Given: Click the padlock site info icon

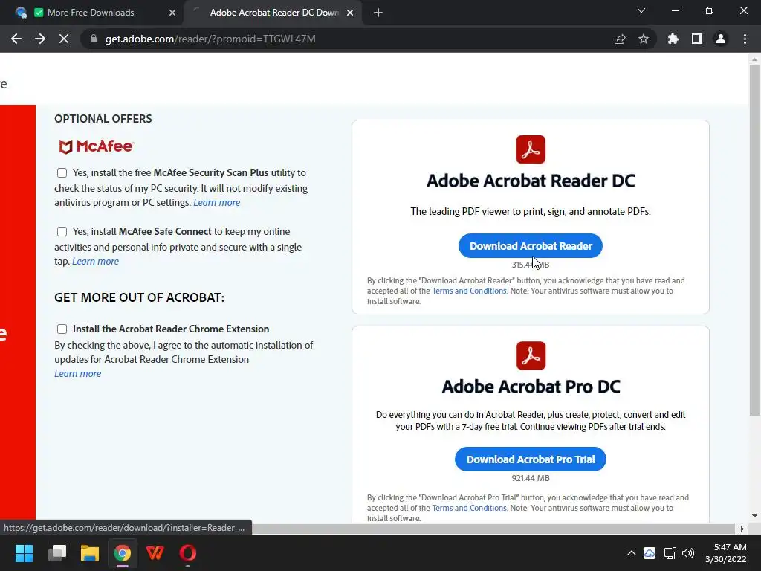Looking at the screenshot, I should [94, 39].
